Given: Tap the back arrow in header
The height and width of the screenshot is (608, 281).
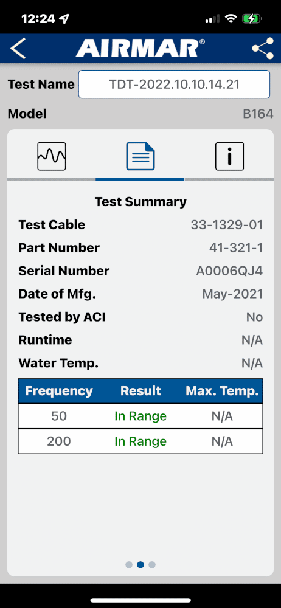Looking at the screenshot, I should pyautogui.click(x=18, y=49).
